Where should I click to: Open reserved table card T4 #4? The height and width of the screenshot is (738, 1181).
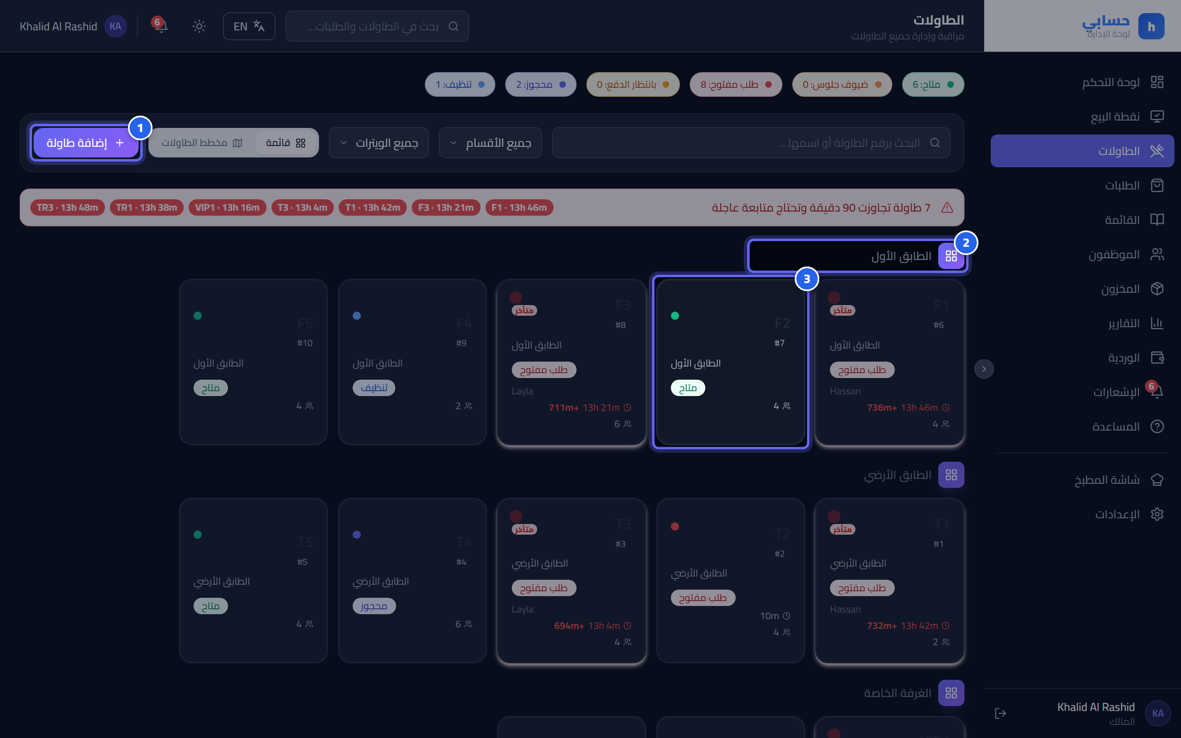click(x=413, y=581)
